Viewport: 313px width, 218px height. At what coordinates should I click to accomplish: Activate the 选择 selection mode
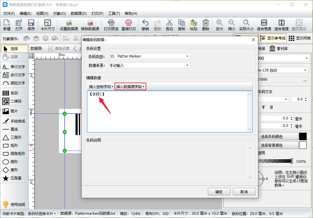coord(14,49)
